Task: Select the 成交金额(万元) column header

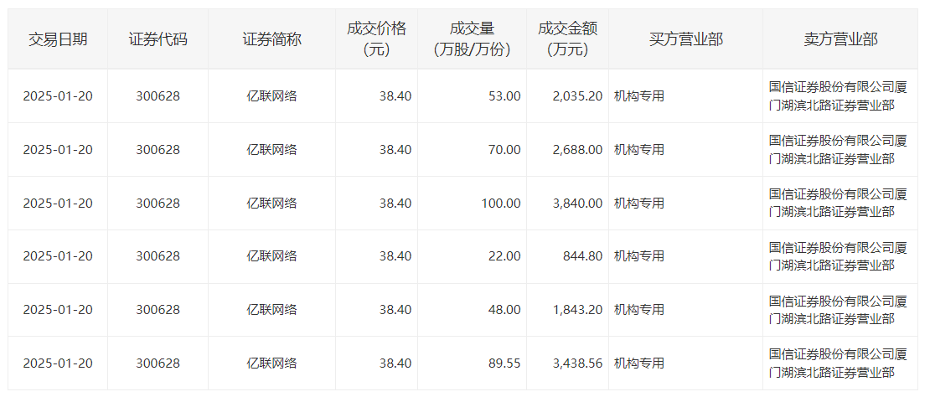Action: point(567,39)
